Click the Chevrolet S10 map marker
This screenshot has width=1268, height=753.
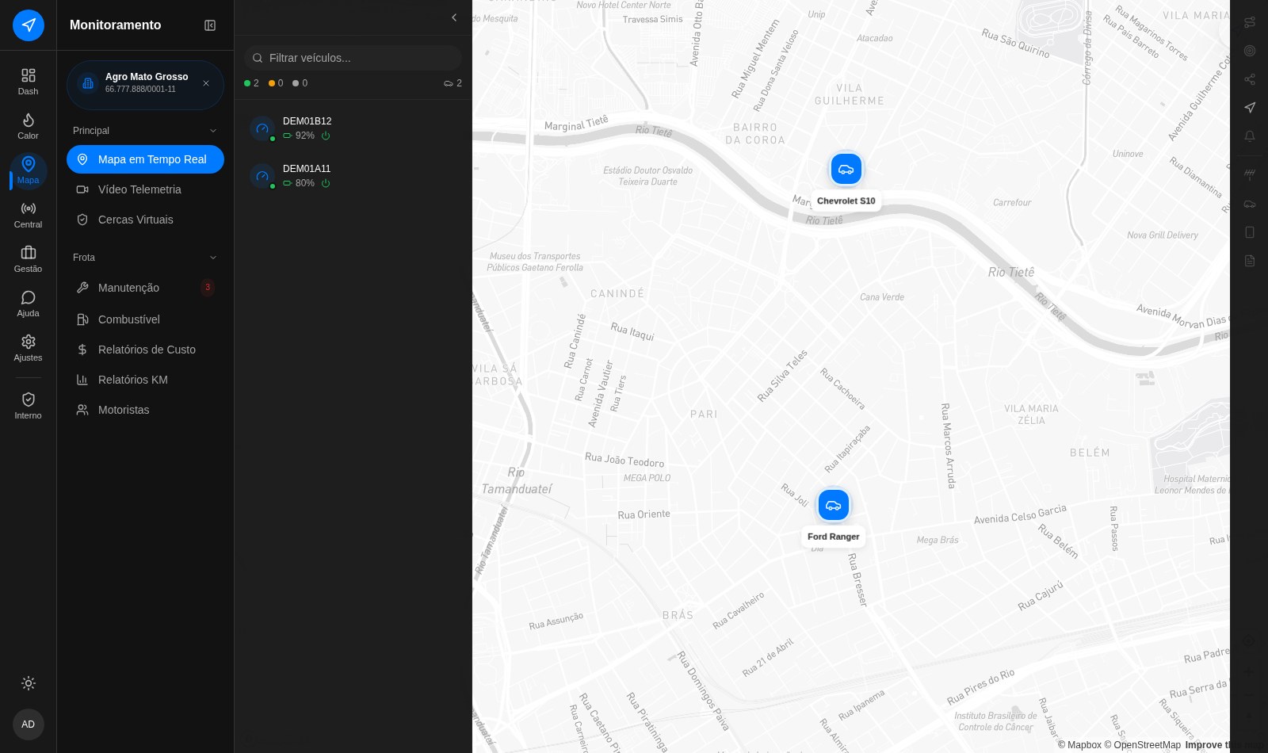click(846, 169)
